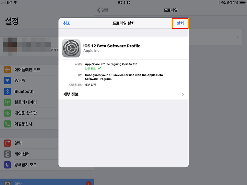Tap the 내부 설정 contents value
The image size is (247, 185).
(90, 85)
